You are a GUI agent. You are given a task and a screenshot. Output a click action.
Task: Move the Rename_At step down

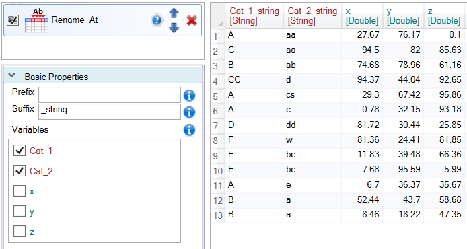click(174, 28)
